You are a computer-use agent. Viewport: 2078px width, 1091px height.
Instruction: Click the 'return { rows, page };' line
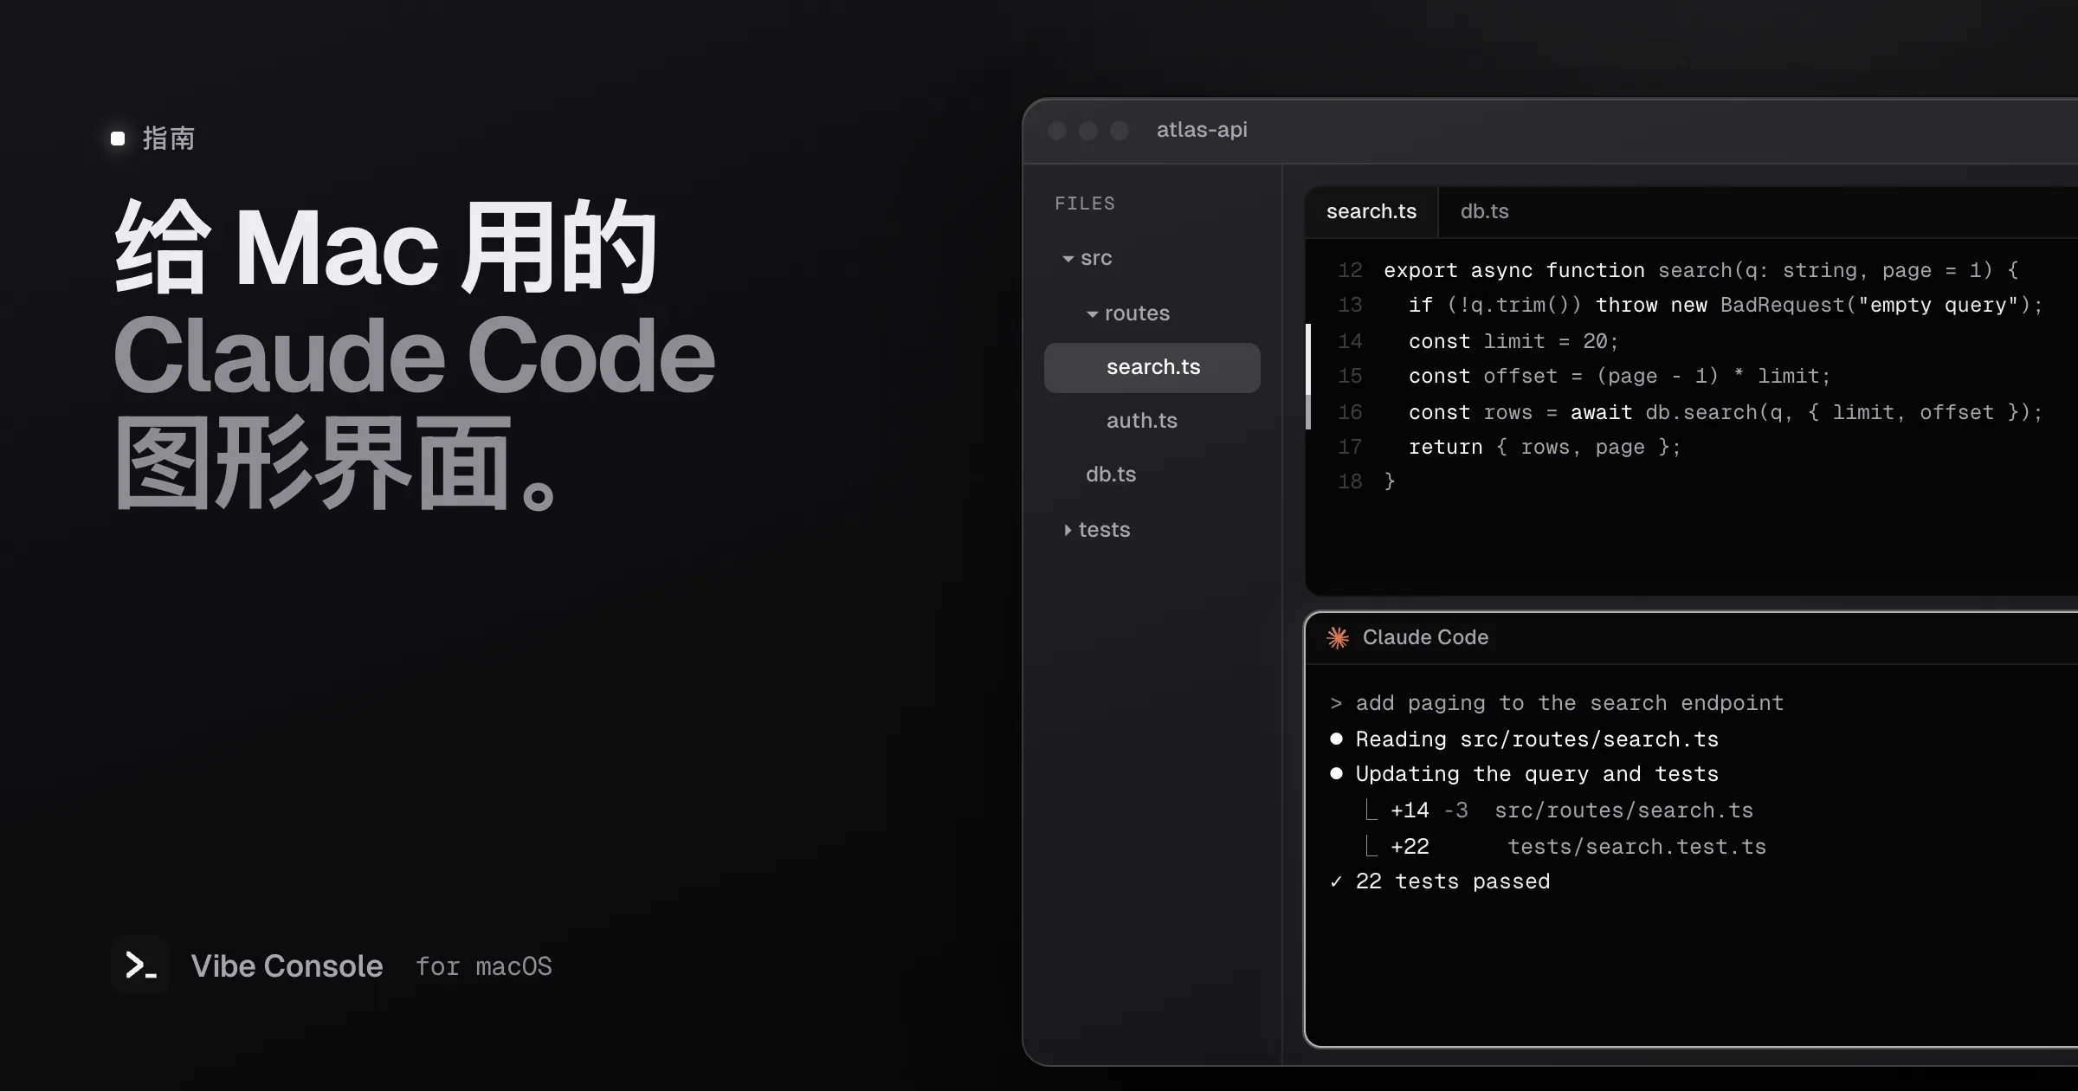pyautogui.click(x=1545, y=448)
